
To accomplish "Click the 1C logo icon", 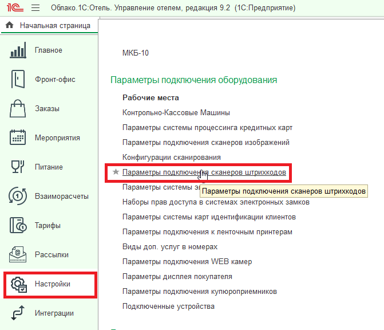I will (x=15, y=8).
